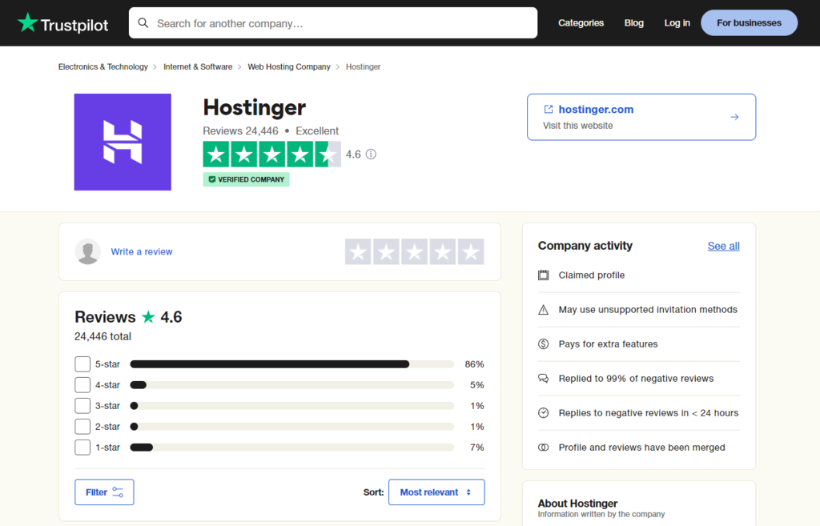Viewport: 820px width, 526px height.
Task: Go to Electronics & Technology breadcrumb
Action: coord(103,67)
